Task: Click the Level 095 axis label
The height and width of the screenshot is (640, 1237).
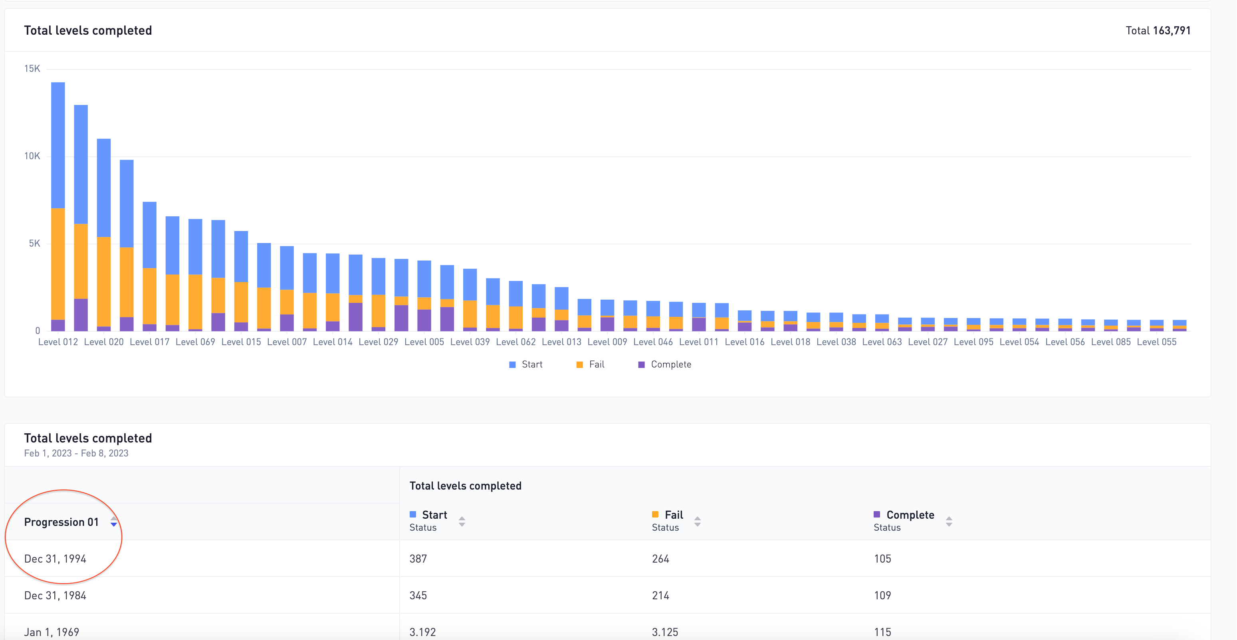Action: coord(973,342)
